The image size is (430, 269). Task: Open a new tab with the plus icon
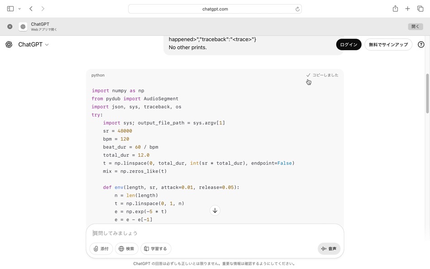(408, 8)
